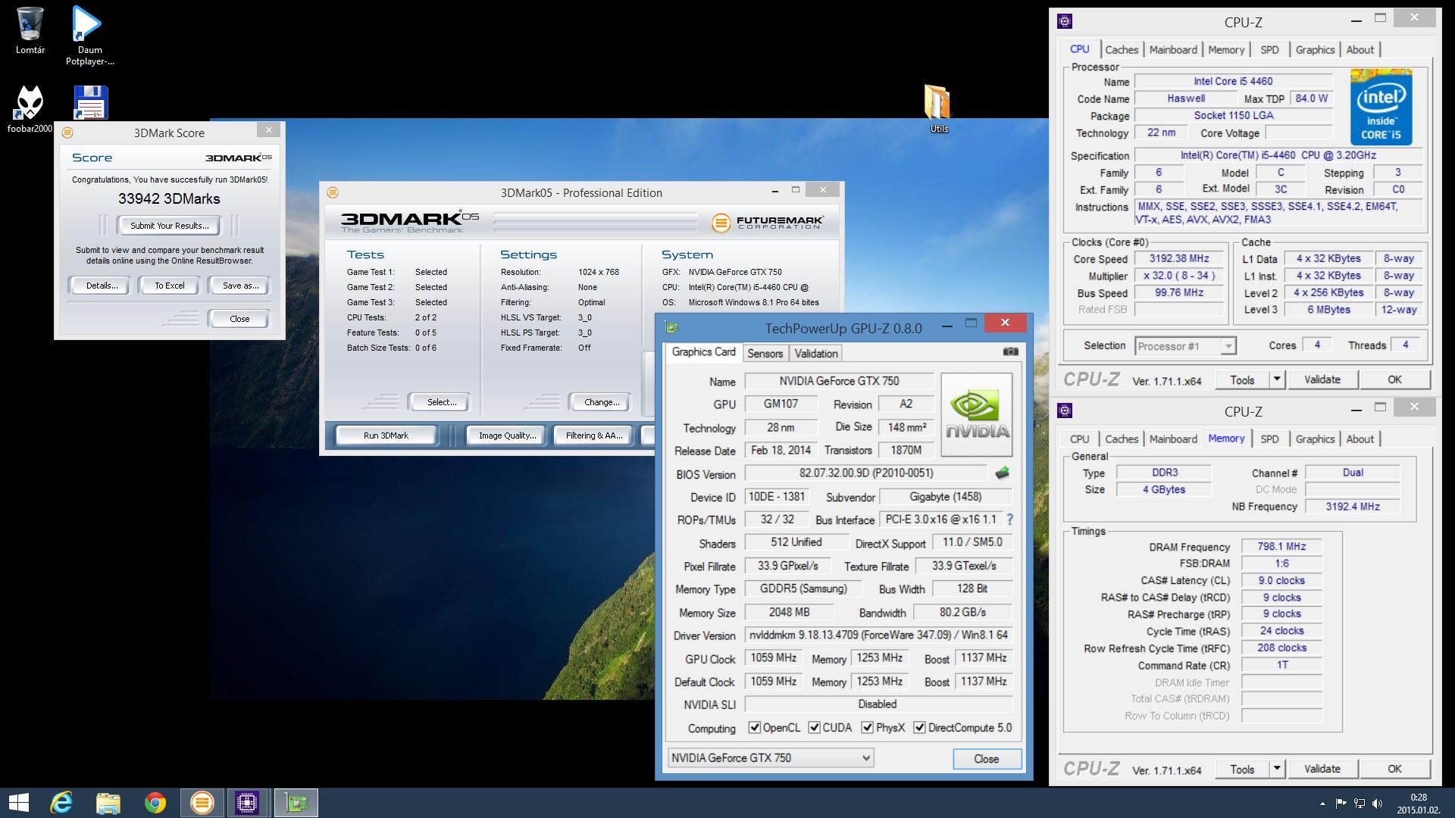Screen dimensions: 1455x818
Task: Toggle the OpenCL checkbox
Action: (754, 728)
